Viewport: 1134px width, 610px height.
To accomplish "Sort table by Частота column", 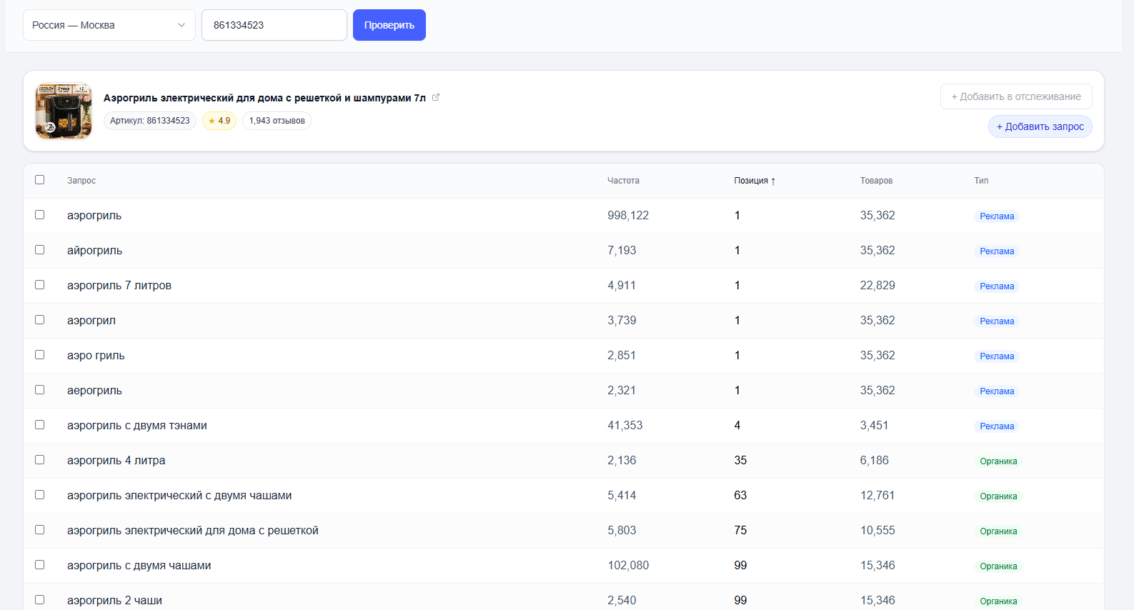I will (623, 181).
